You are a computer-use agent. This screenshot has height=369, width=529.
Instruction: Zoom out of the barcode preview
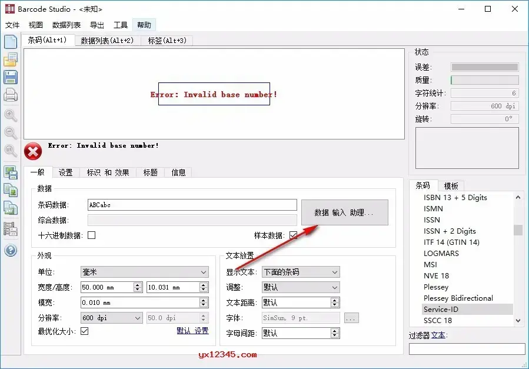pos(11,133)
